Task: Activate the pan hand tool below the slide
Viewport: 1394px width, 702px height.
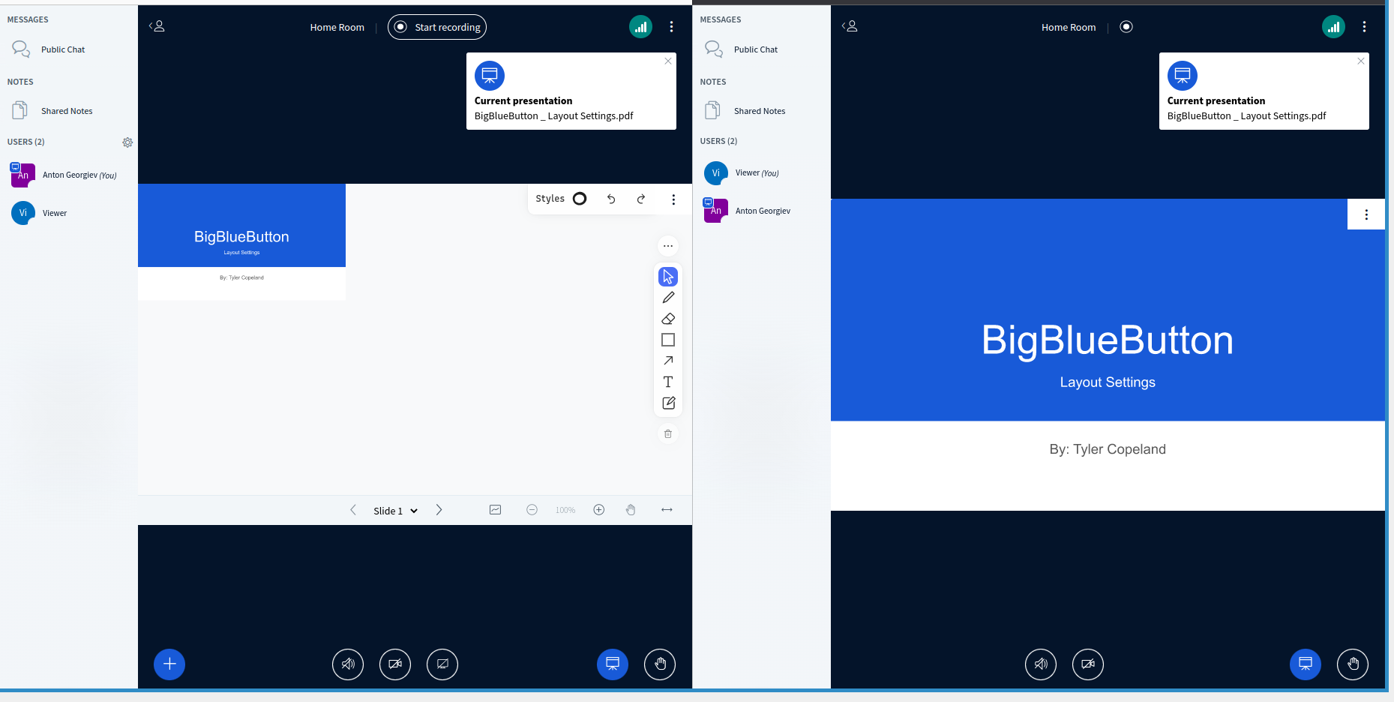Action: 631,509
